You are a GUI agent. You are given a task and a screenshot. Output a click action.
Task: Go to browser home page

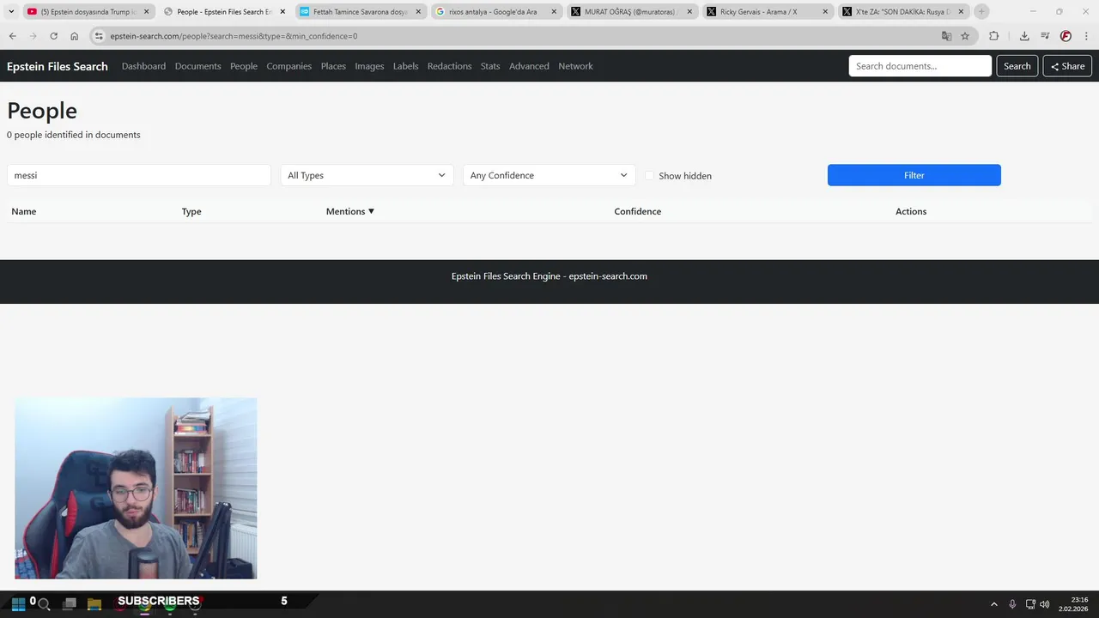tap(74, 36)
